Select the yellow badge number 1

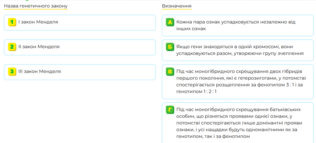coord(12,22)
